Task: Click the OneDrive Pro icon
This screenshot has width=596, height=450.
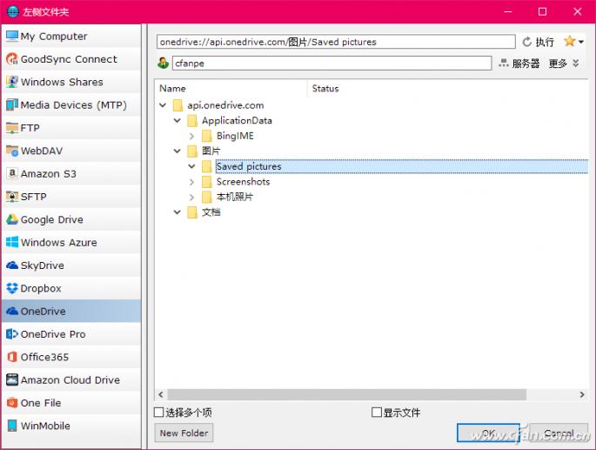Action: 12,334
